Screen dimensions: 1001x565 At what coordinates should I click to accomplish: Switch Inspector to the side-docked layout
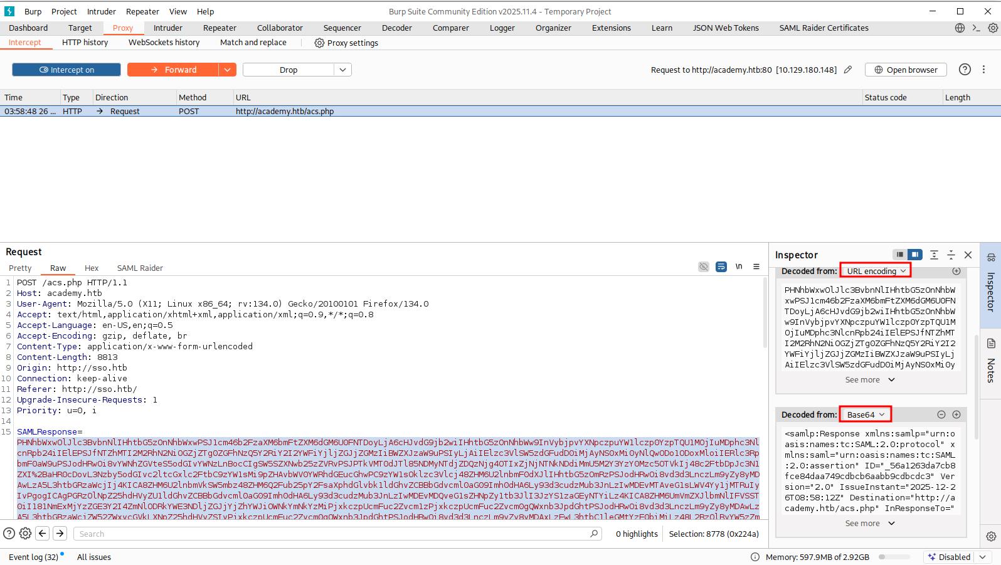[915, 255]
